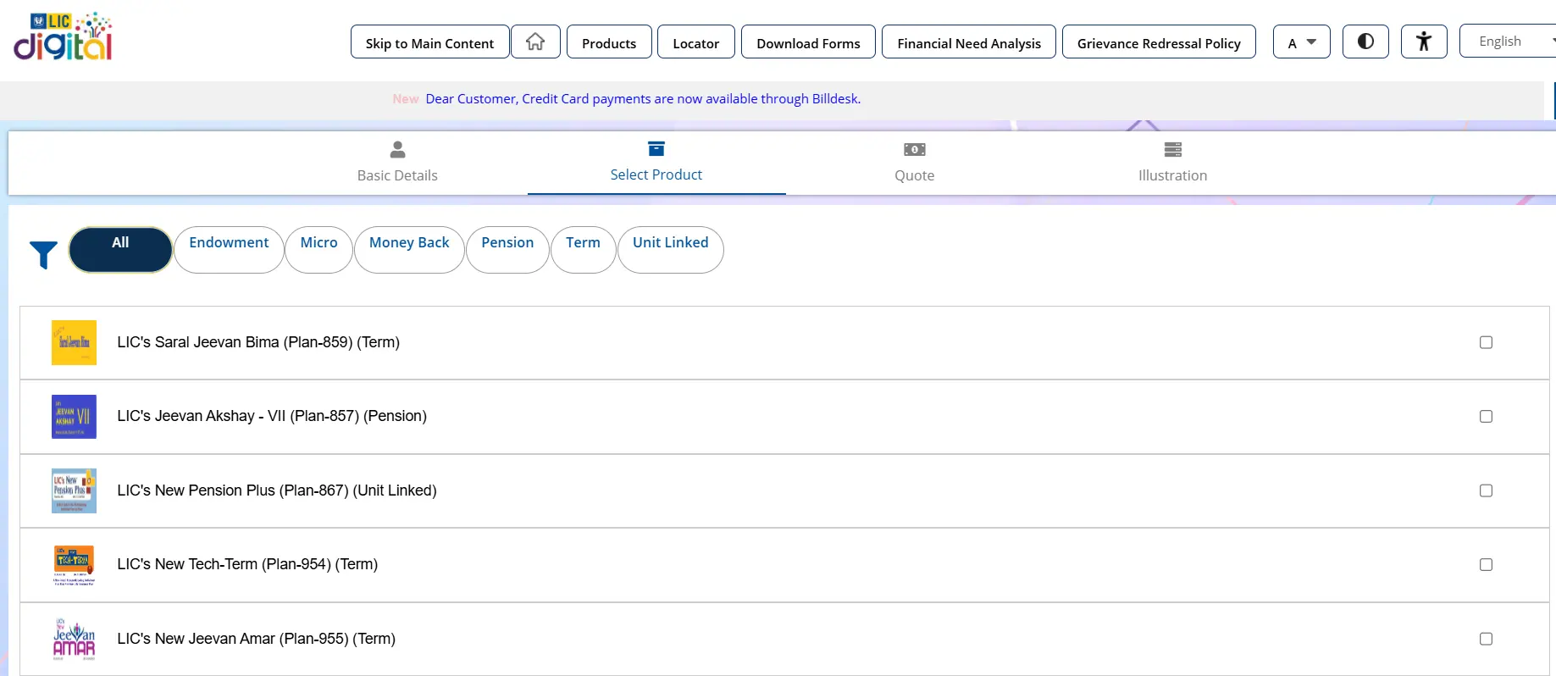
Task: Click the Illustration list icon
Action: 1173,150
